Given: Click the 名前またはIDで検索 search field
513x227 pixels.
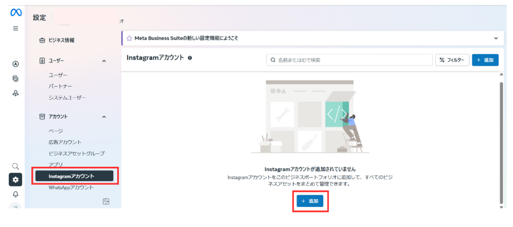Looking at the screenshot, I should point(350,60).
